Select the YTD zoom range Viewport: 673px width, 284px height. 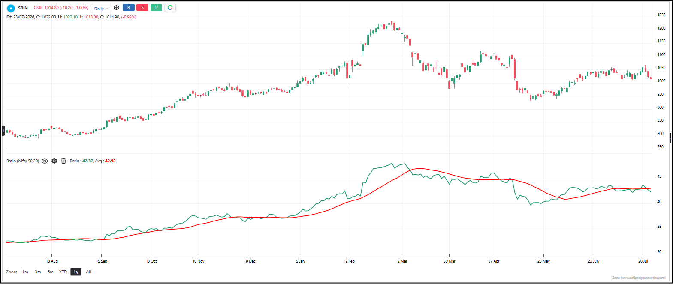pyautogui.click(x=63, y=272)
